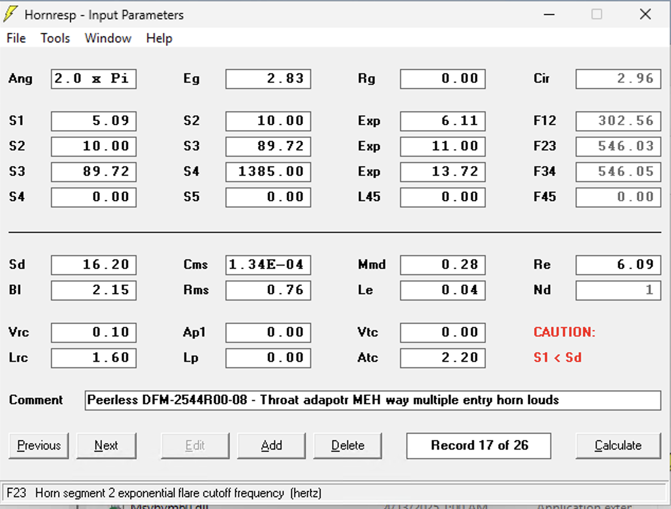Select the Lrc field value 1.60
Screen dimensions: 671x509
[x=94, y=358]
